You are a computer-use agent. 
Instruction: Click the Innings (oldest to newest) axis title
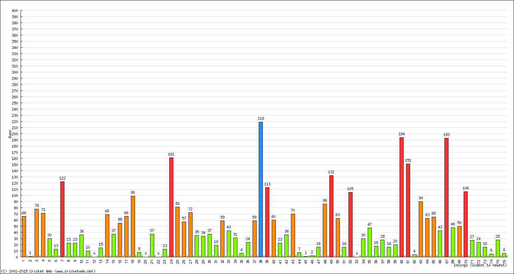pyautogui.click(x=480, y=265)
